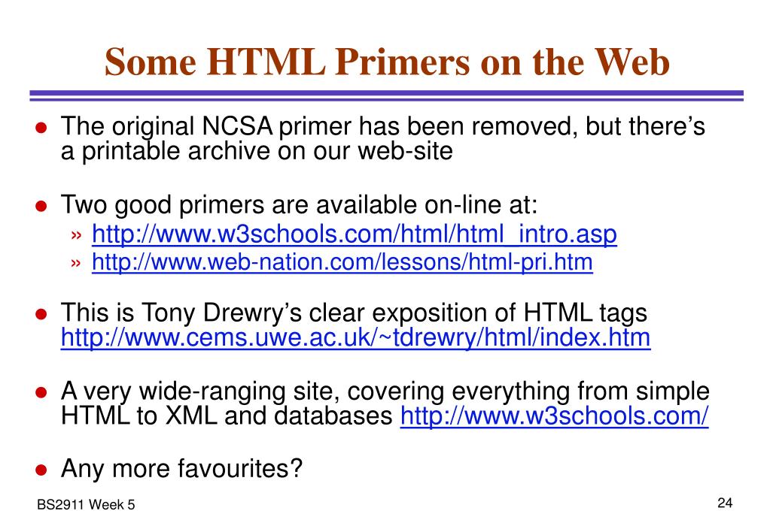Click the » marker before the w3schools intro link

point(75,236)
